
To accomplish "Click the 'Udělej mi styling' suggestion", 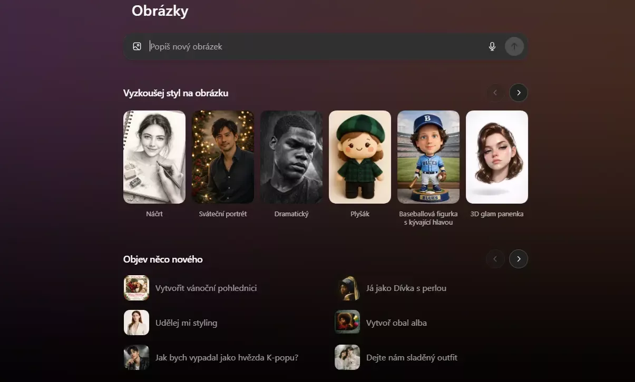I will (x=186, y=323).
